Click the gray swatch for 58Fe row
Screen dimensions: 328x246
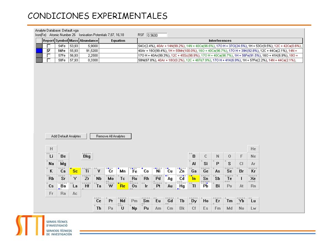tap(39, 60)
